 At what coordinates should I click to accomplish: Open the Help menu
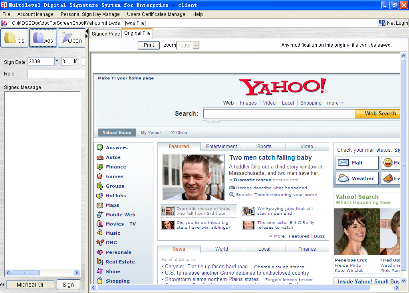197,14
